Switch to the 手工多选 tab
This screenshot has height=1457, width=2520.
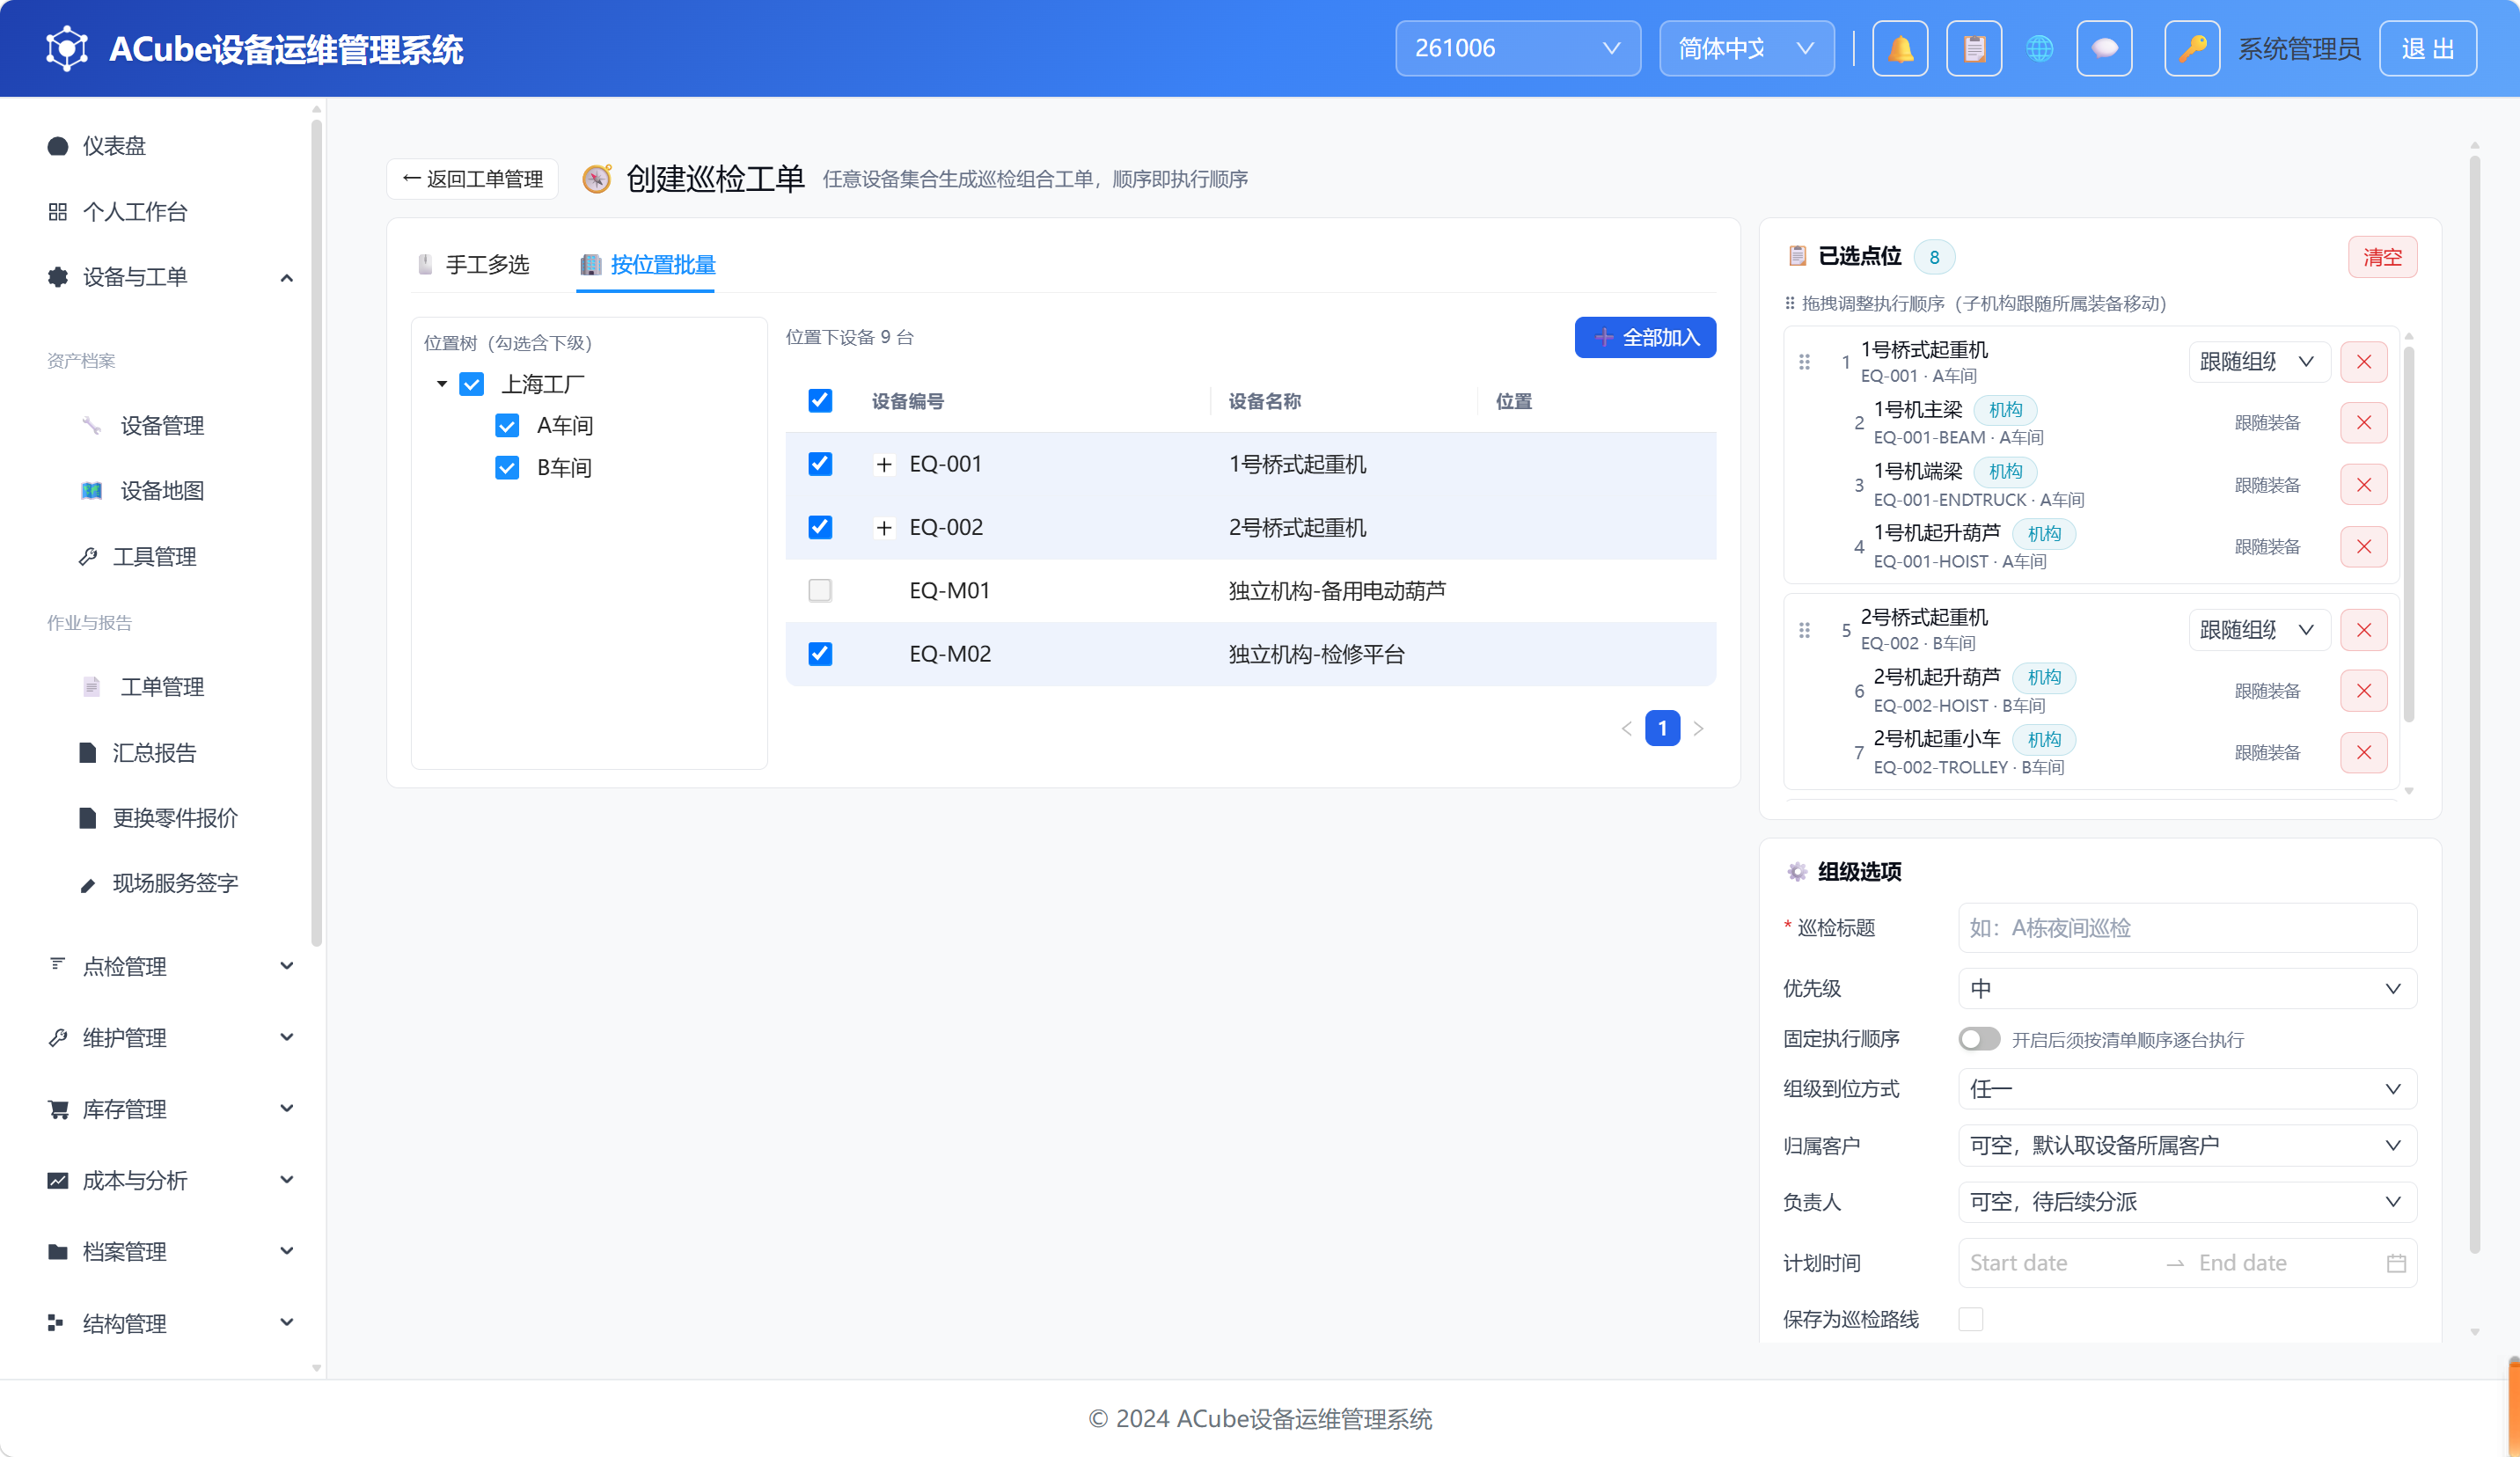(x=474, y=265)
